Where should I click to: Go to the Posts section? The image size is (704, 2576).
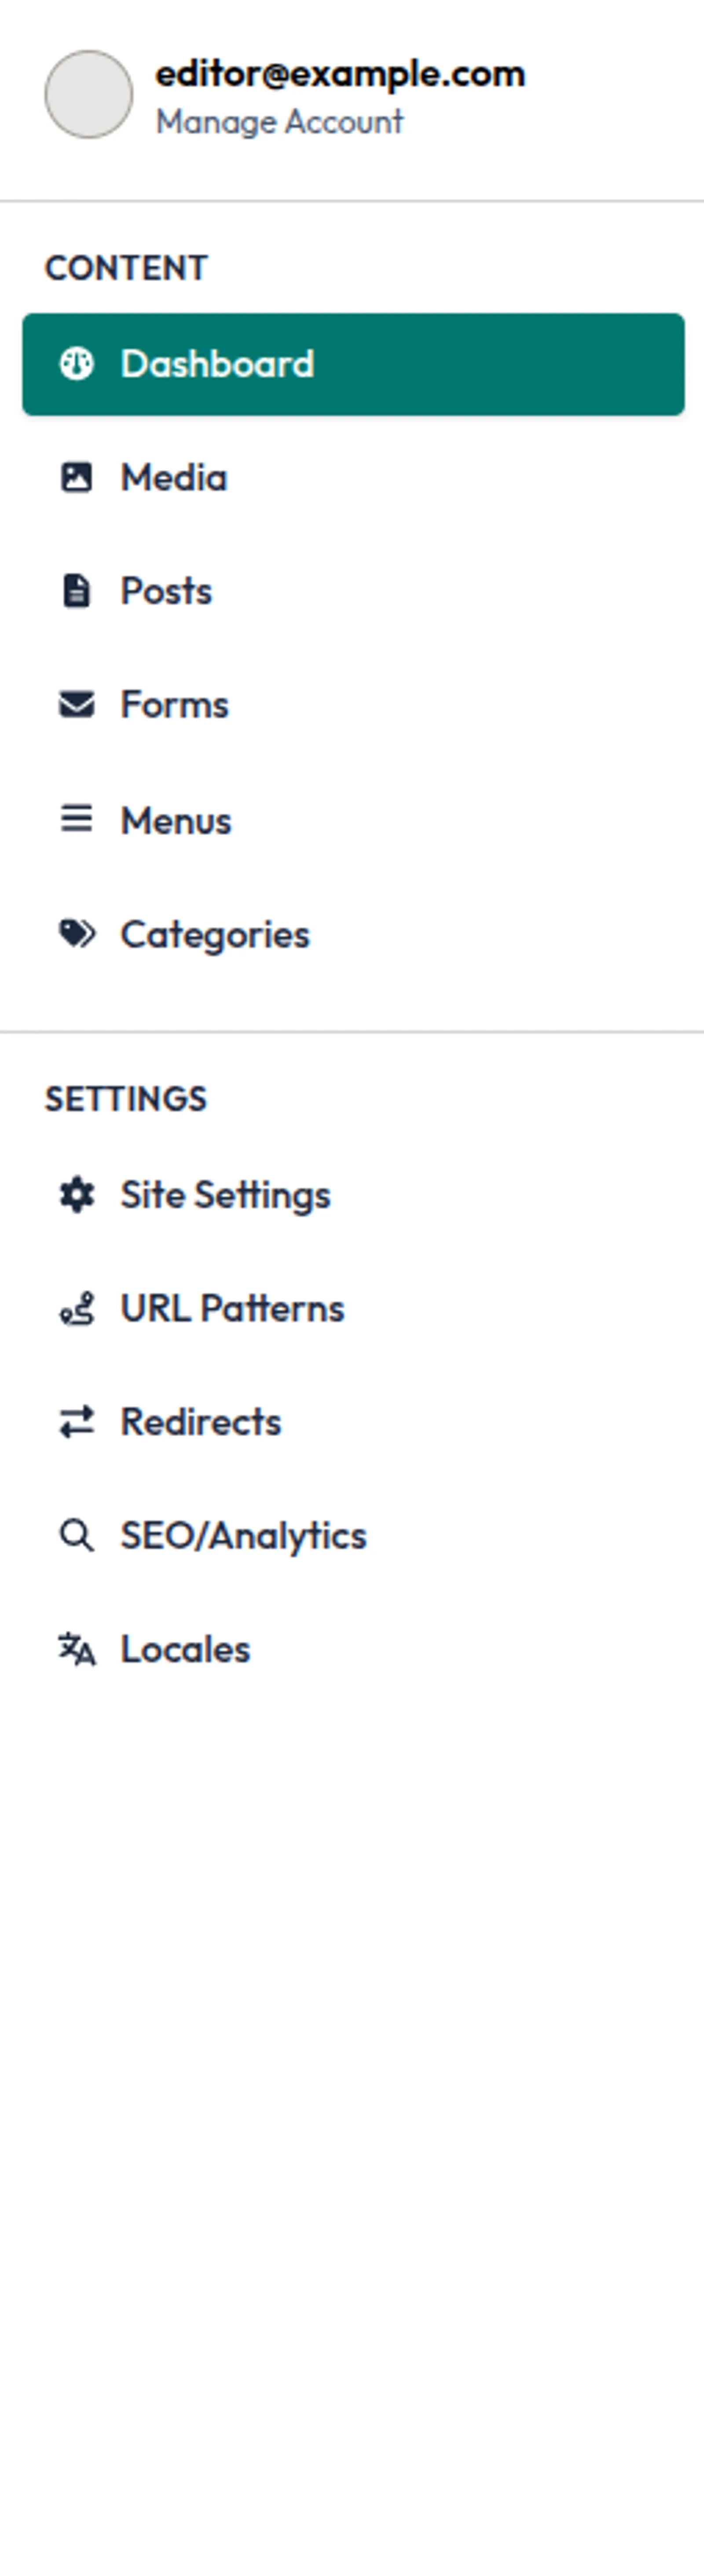(x=166, y=591)
